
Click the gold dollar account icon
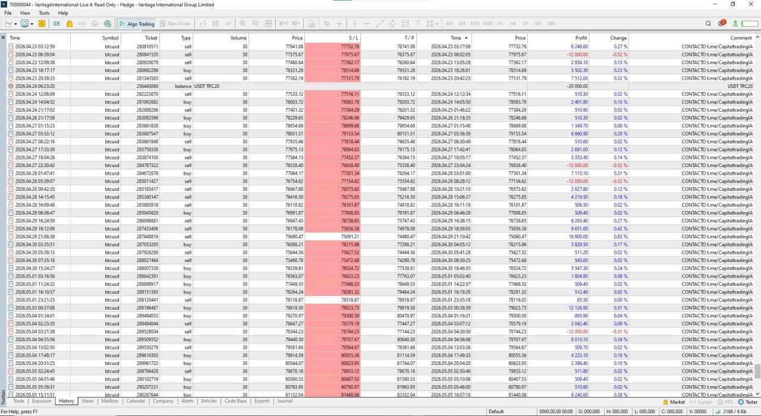[x=42, y=24]
